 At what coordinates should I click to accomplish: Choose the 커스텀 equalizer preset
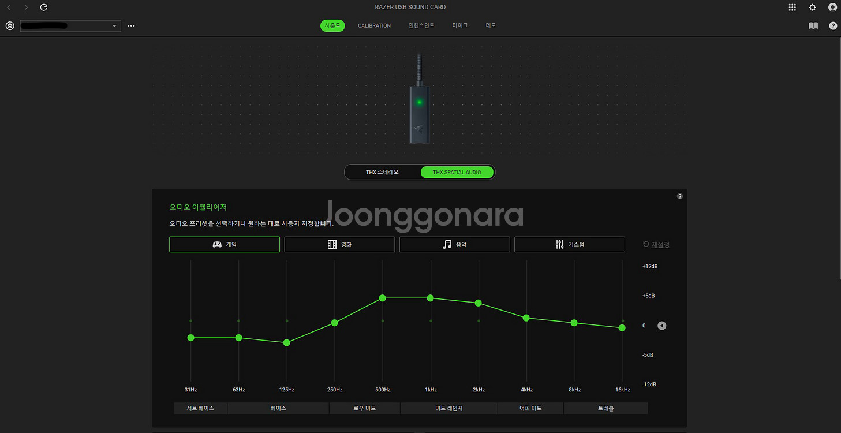click(x=569, y=244)
